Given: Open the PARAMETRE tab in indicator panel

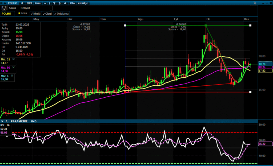Looking at the screenshot, I should pos(19,121).
